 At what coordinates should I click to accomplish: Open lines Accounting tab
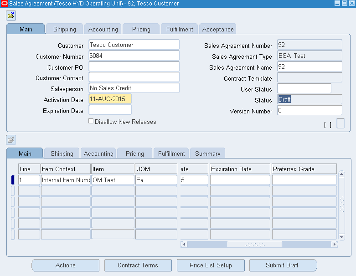[98, 153]
